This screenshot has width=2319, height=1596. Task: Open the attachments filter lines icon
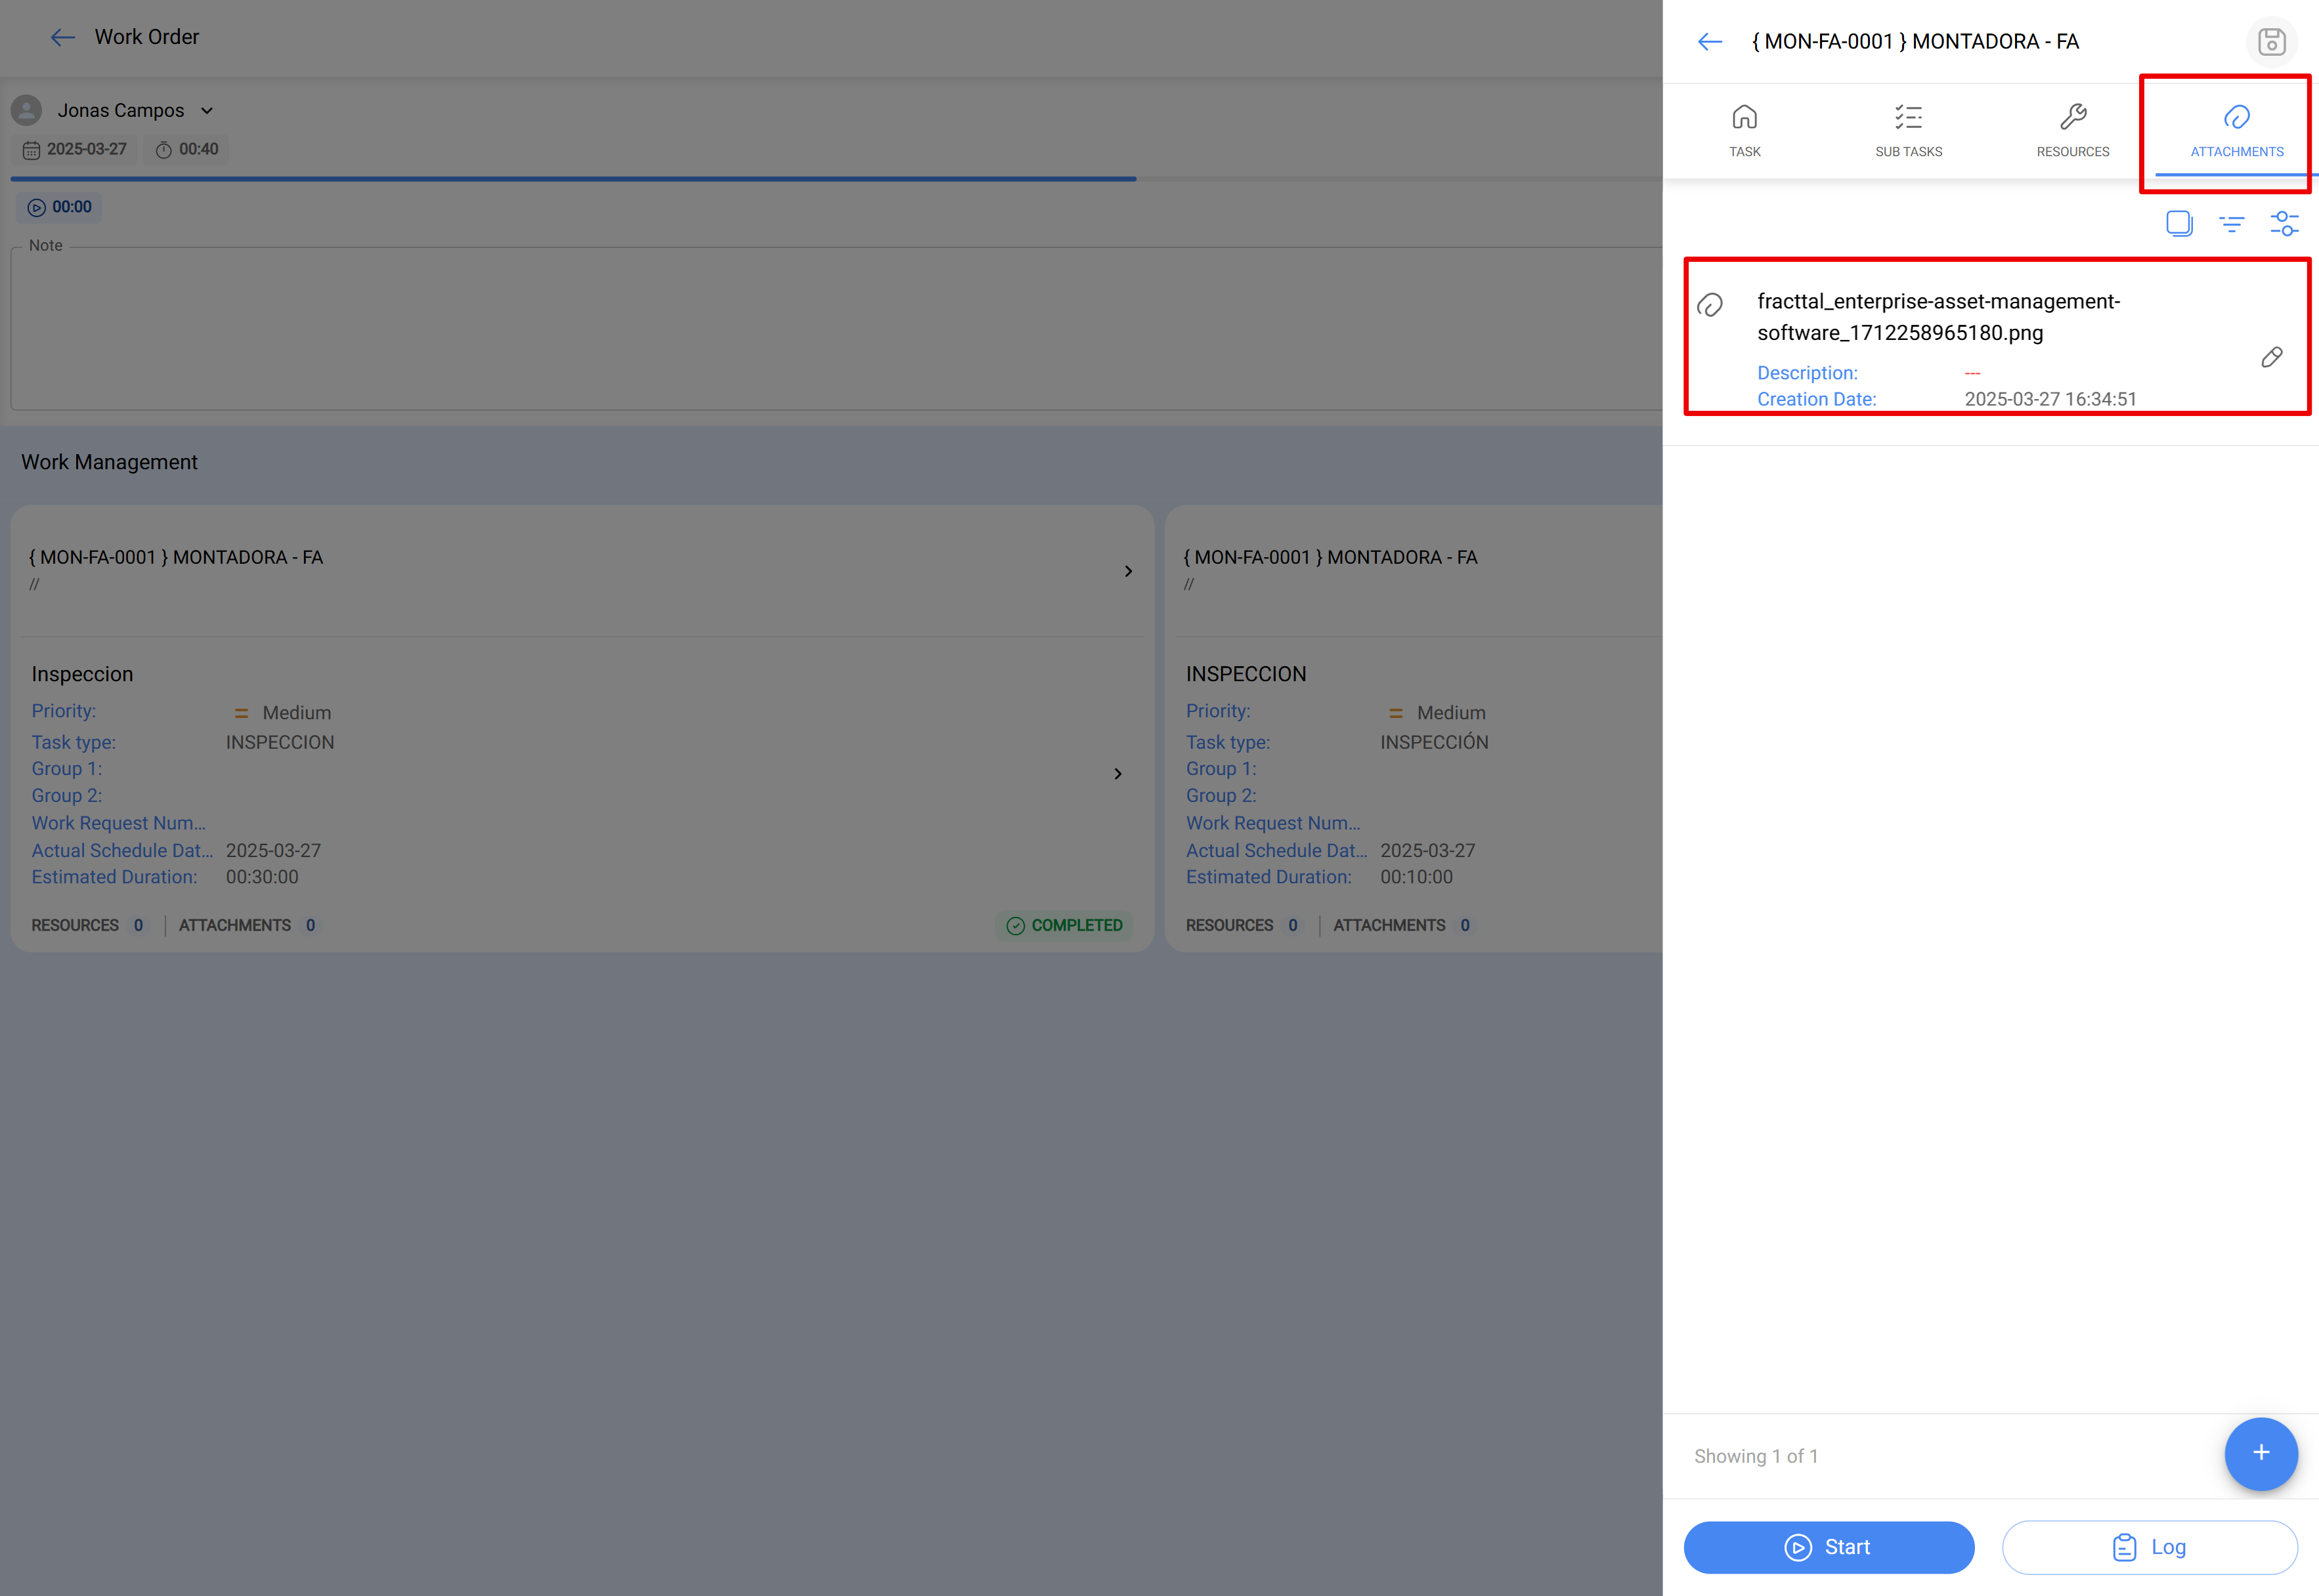tap(2232, 223)
